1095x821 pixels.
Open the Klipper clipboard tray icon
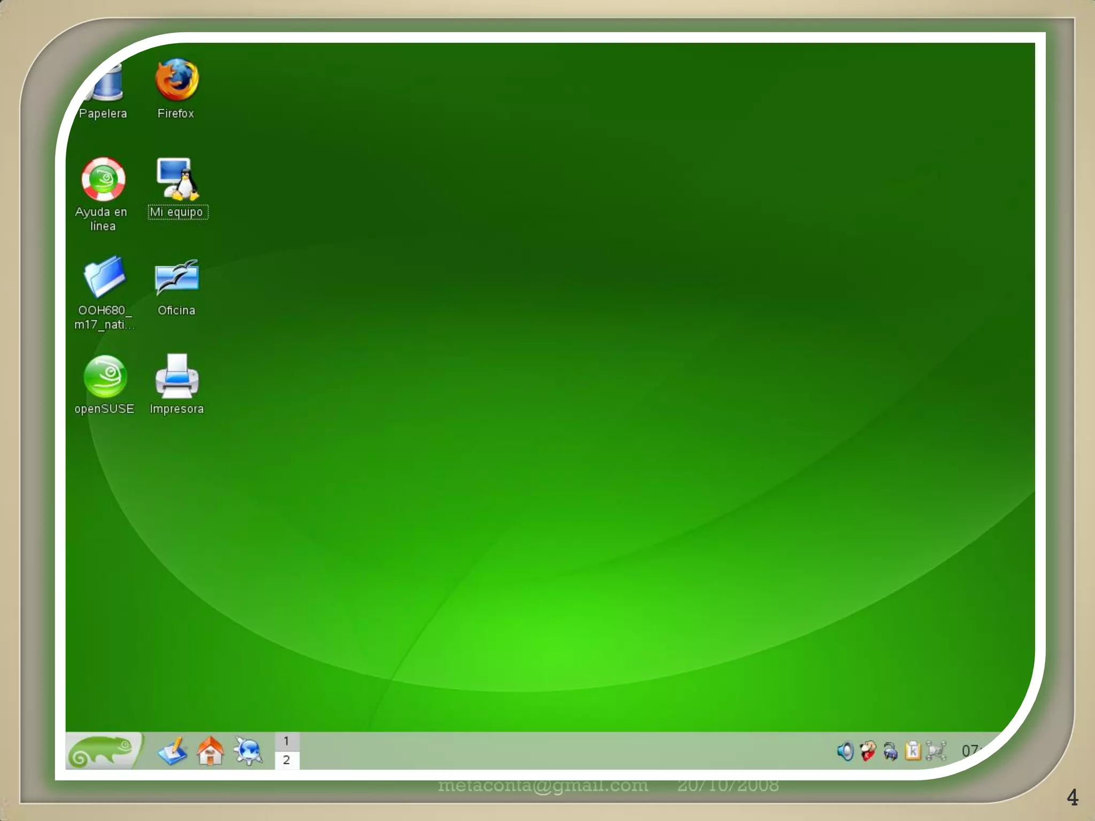coord(913,751)
